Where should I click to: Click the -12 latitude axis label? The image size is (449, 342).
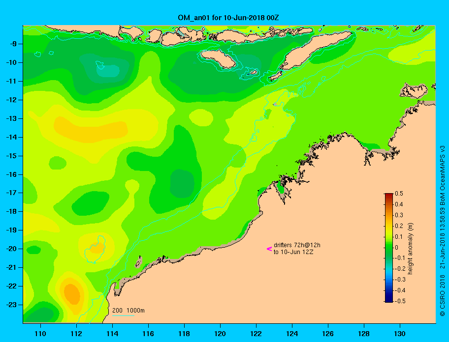point(11,100)
